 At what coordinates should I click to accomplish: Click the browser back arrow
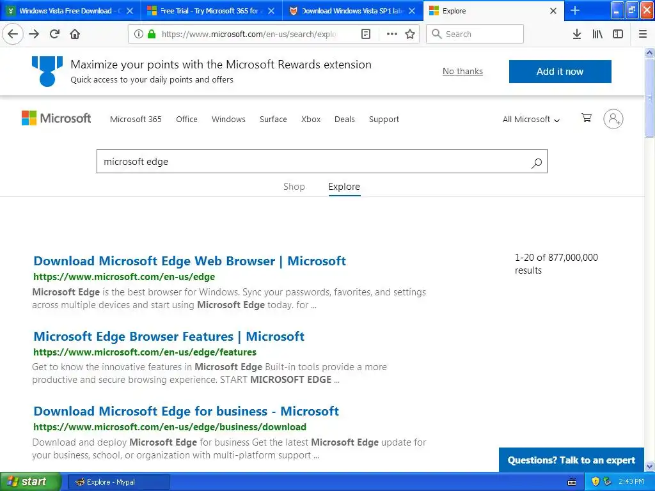[x=13, y=35]
